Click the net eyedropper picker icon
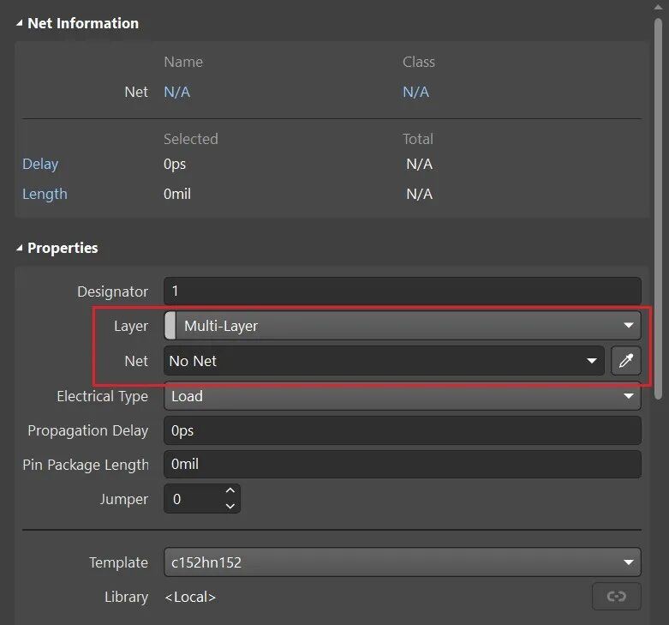 [625, 361]
